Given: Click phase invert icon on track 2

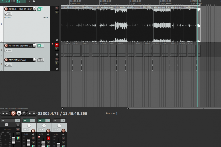Looking at the screenshot, I should [x=57, y=54].
